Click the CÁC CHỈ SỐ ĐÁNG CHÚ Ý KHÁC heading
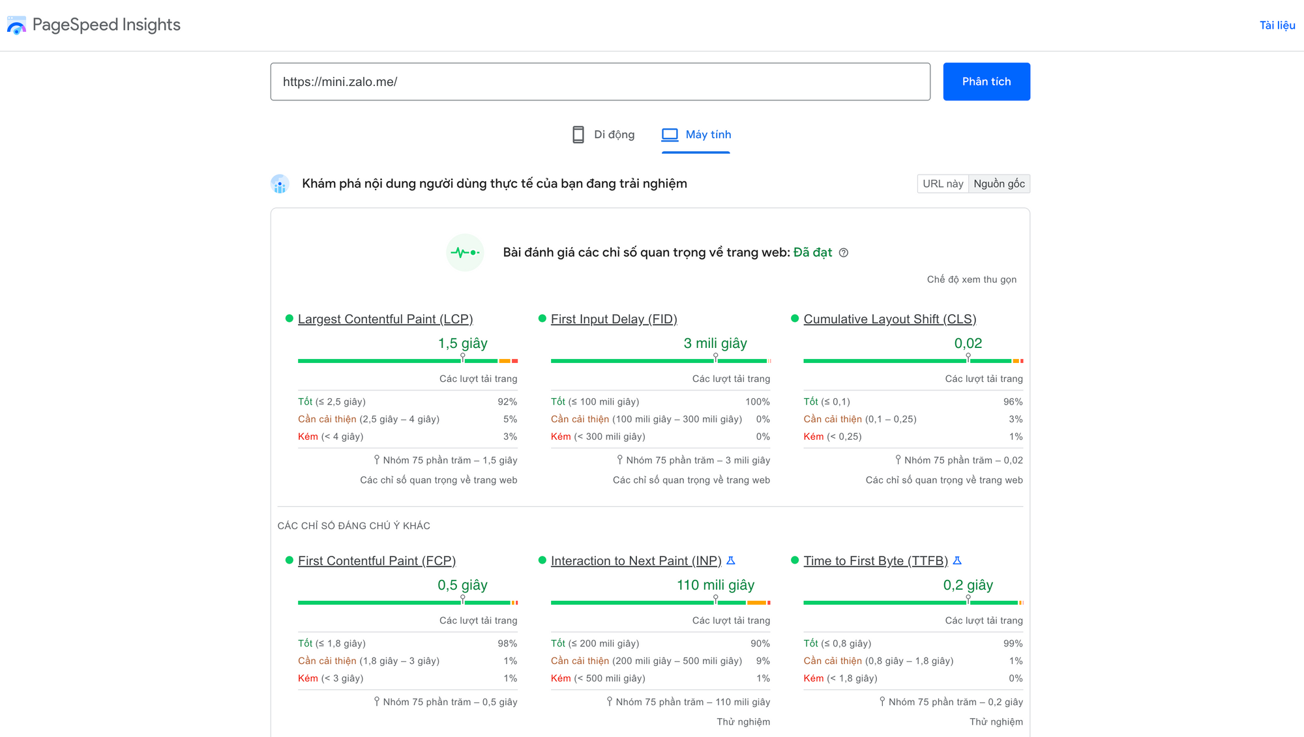This screenshot has height=737, width=1304. (x=354, y=525)
